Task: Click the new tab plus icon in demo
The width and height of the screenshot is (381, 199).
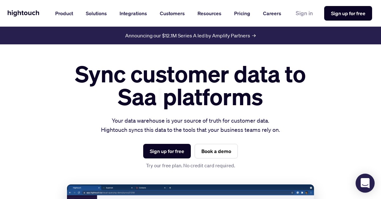Action: point(170,188)
